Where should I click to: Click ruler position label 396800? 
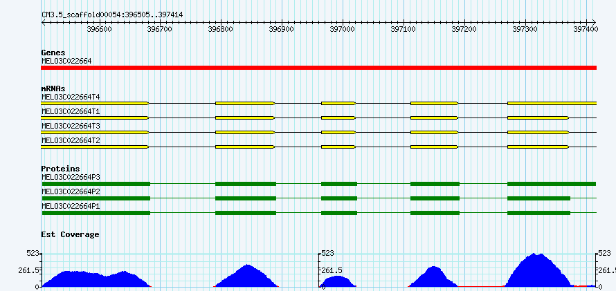coord(221,30)
